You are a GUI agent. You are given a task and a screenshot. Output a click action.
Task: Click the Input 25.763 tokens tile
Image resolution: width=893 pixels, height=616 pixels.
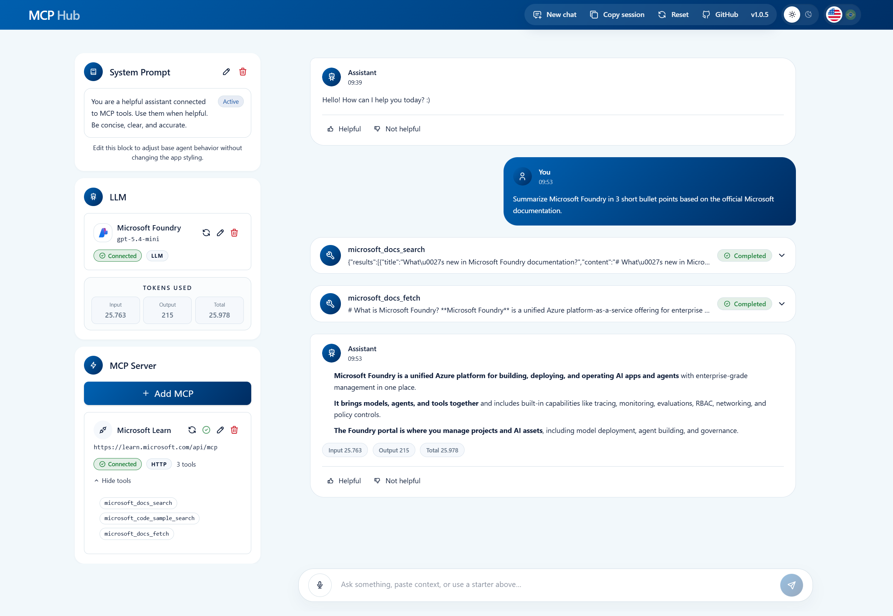[116, 310]
